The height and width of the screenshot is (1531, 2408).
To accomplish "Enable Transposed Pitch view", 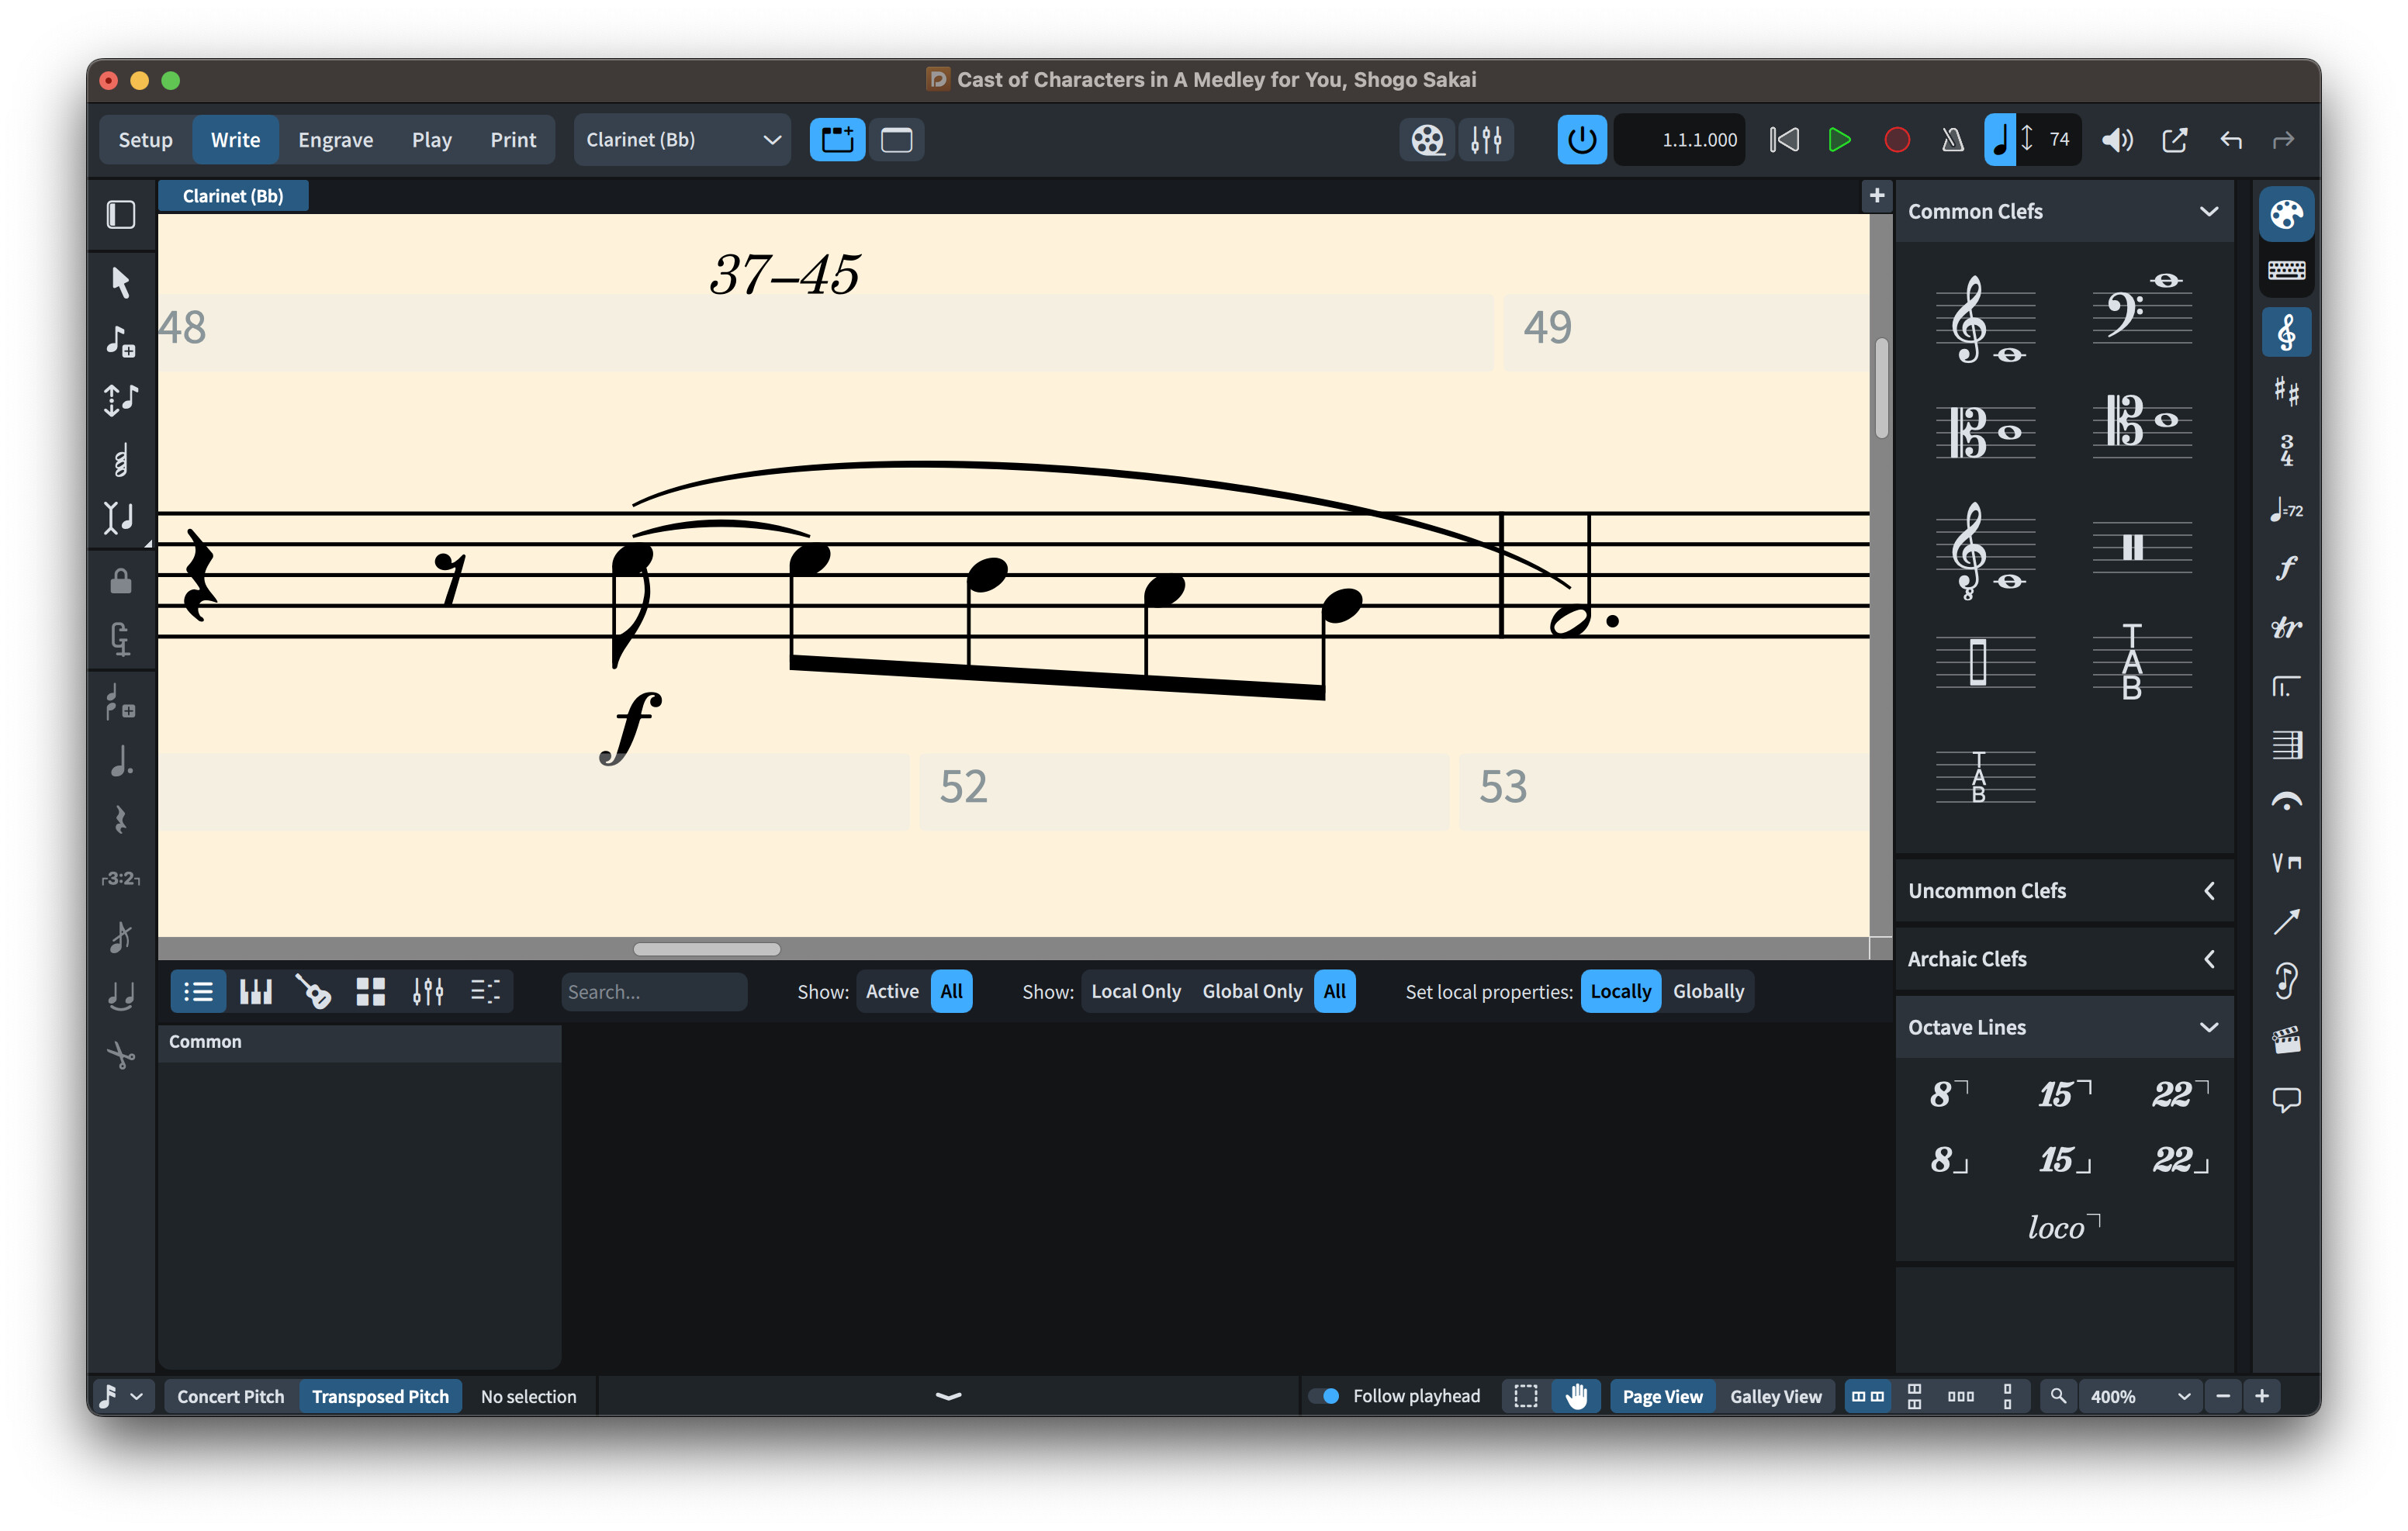I will click(x=380, y=1396).
